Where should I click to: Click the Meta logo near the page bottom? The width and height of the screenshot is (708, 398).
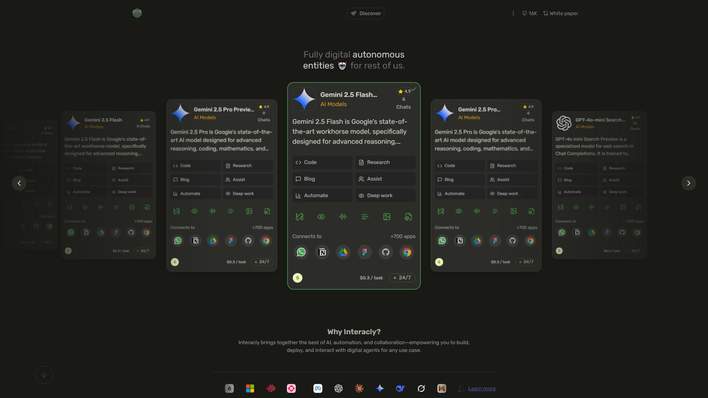317,388
